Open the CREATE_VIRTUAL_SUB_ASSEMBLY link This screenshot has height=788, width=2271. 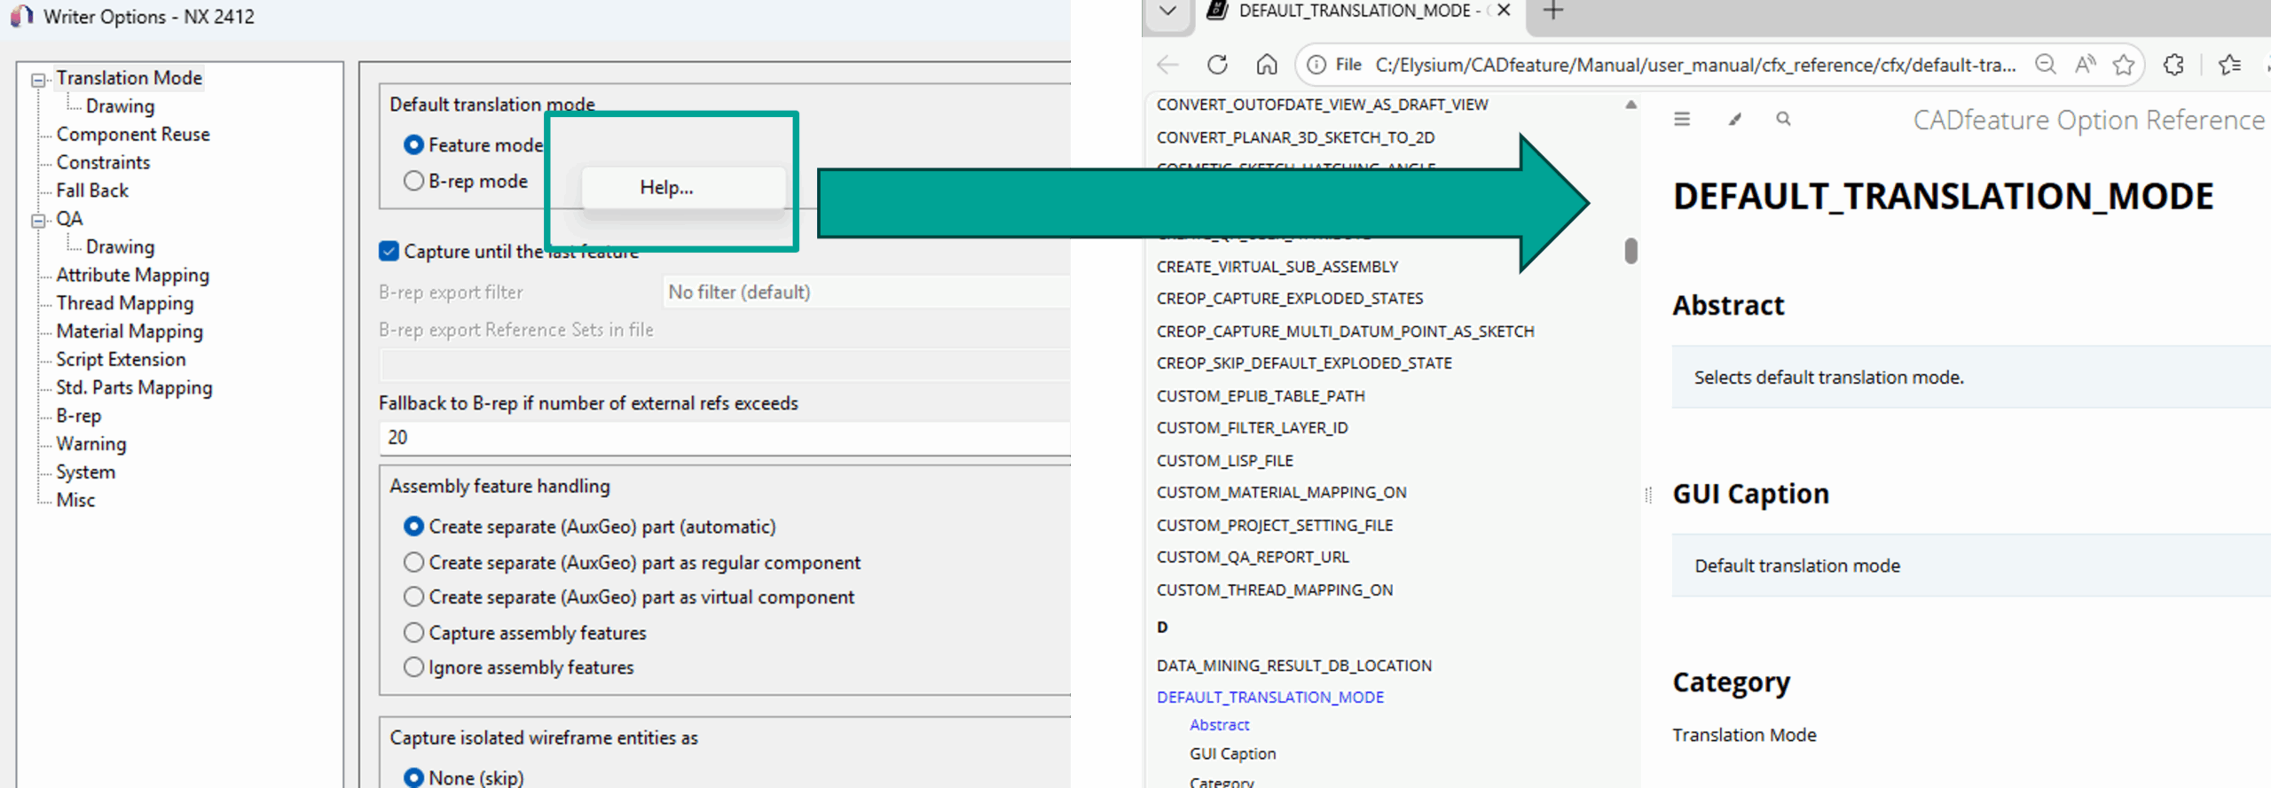1277,267
